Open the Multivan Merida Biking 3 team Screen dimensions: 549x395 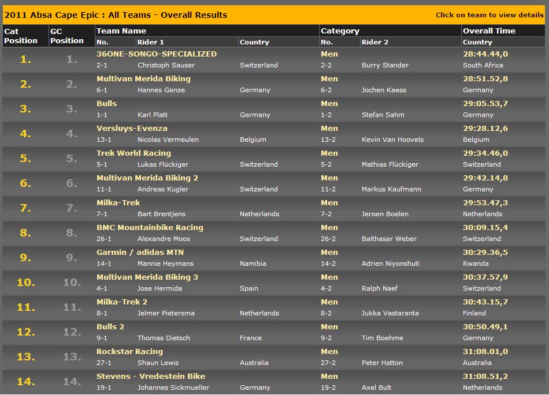147,277
